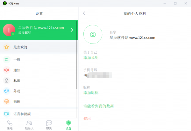
Task: Open 谁能看到我的数据 privacy link
Action: (99, 106)
